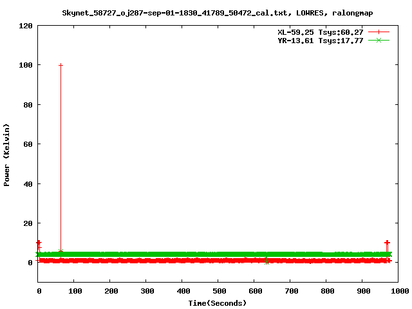The width and height of the screenshot is (412, 309).
Task: Click the y-axis tick label 120
Action: click(26, 26)
